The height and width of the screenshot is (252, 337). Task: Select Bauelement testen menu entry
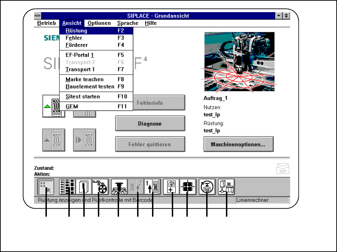[96, 87]
